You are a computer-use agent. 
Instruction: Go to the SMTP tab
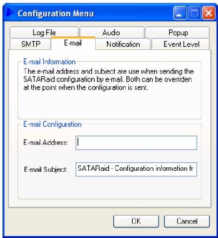point(30,44)
